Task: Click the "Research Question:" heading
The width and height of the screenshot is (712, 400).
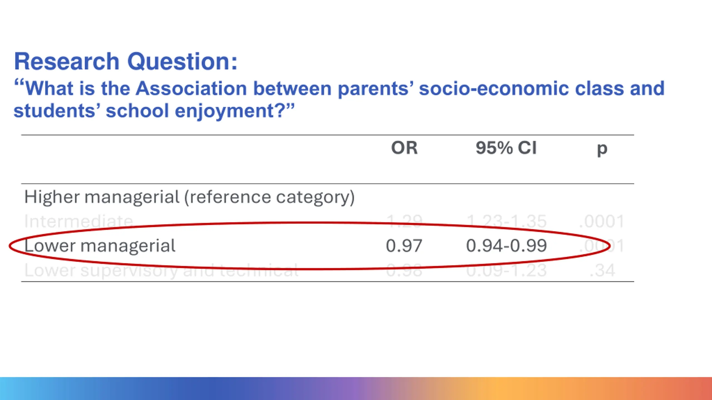Action: tap(126, 61)
